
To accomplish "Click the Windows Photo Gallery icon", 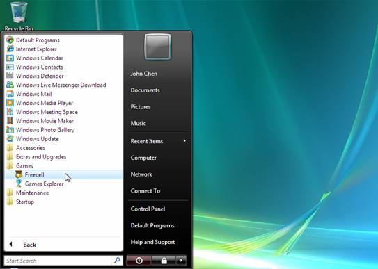I will tap(10, 130).
